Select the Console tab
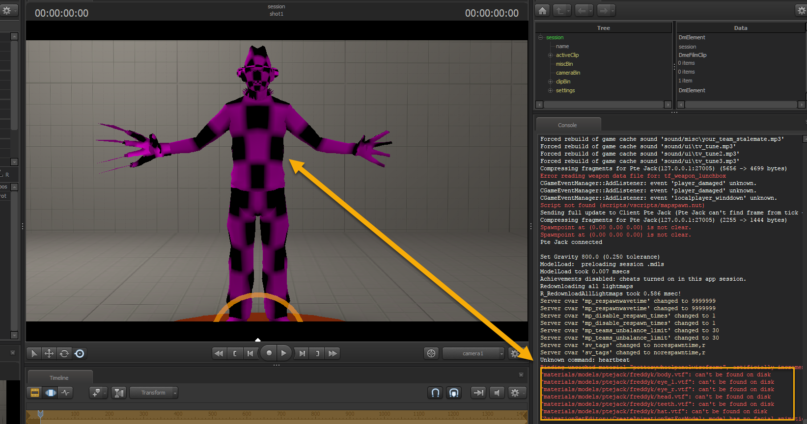Viewport: 807px width, 424px height. tap(568, 125)
